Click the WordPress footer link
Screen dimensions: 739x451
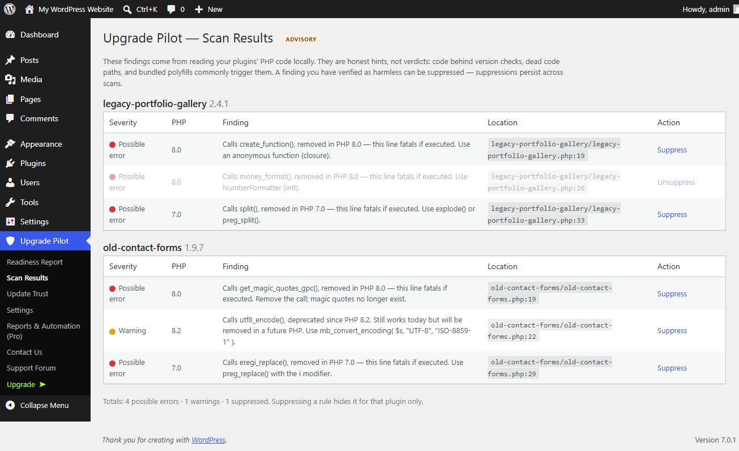coord(208,440)
